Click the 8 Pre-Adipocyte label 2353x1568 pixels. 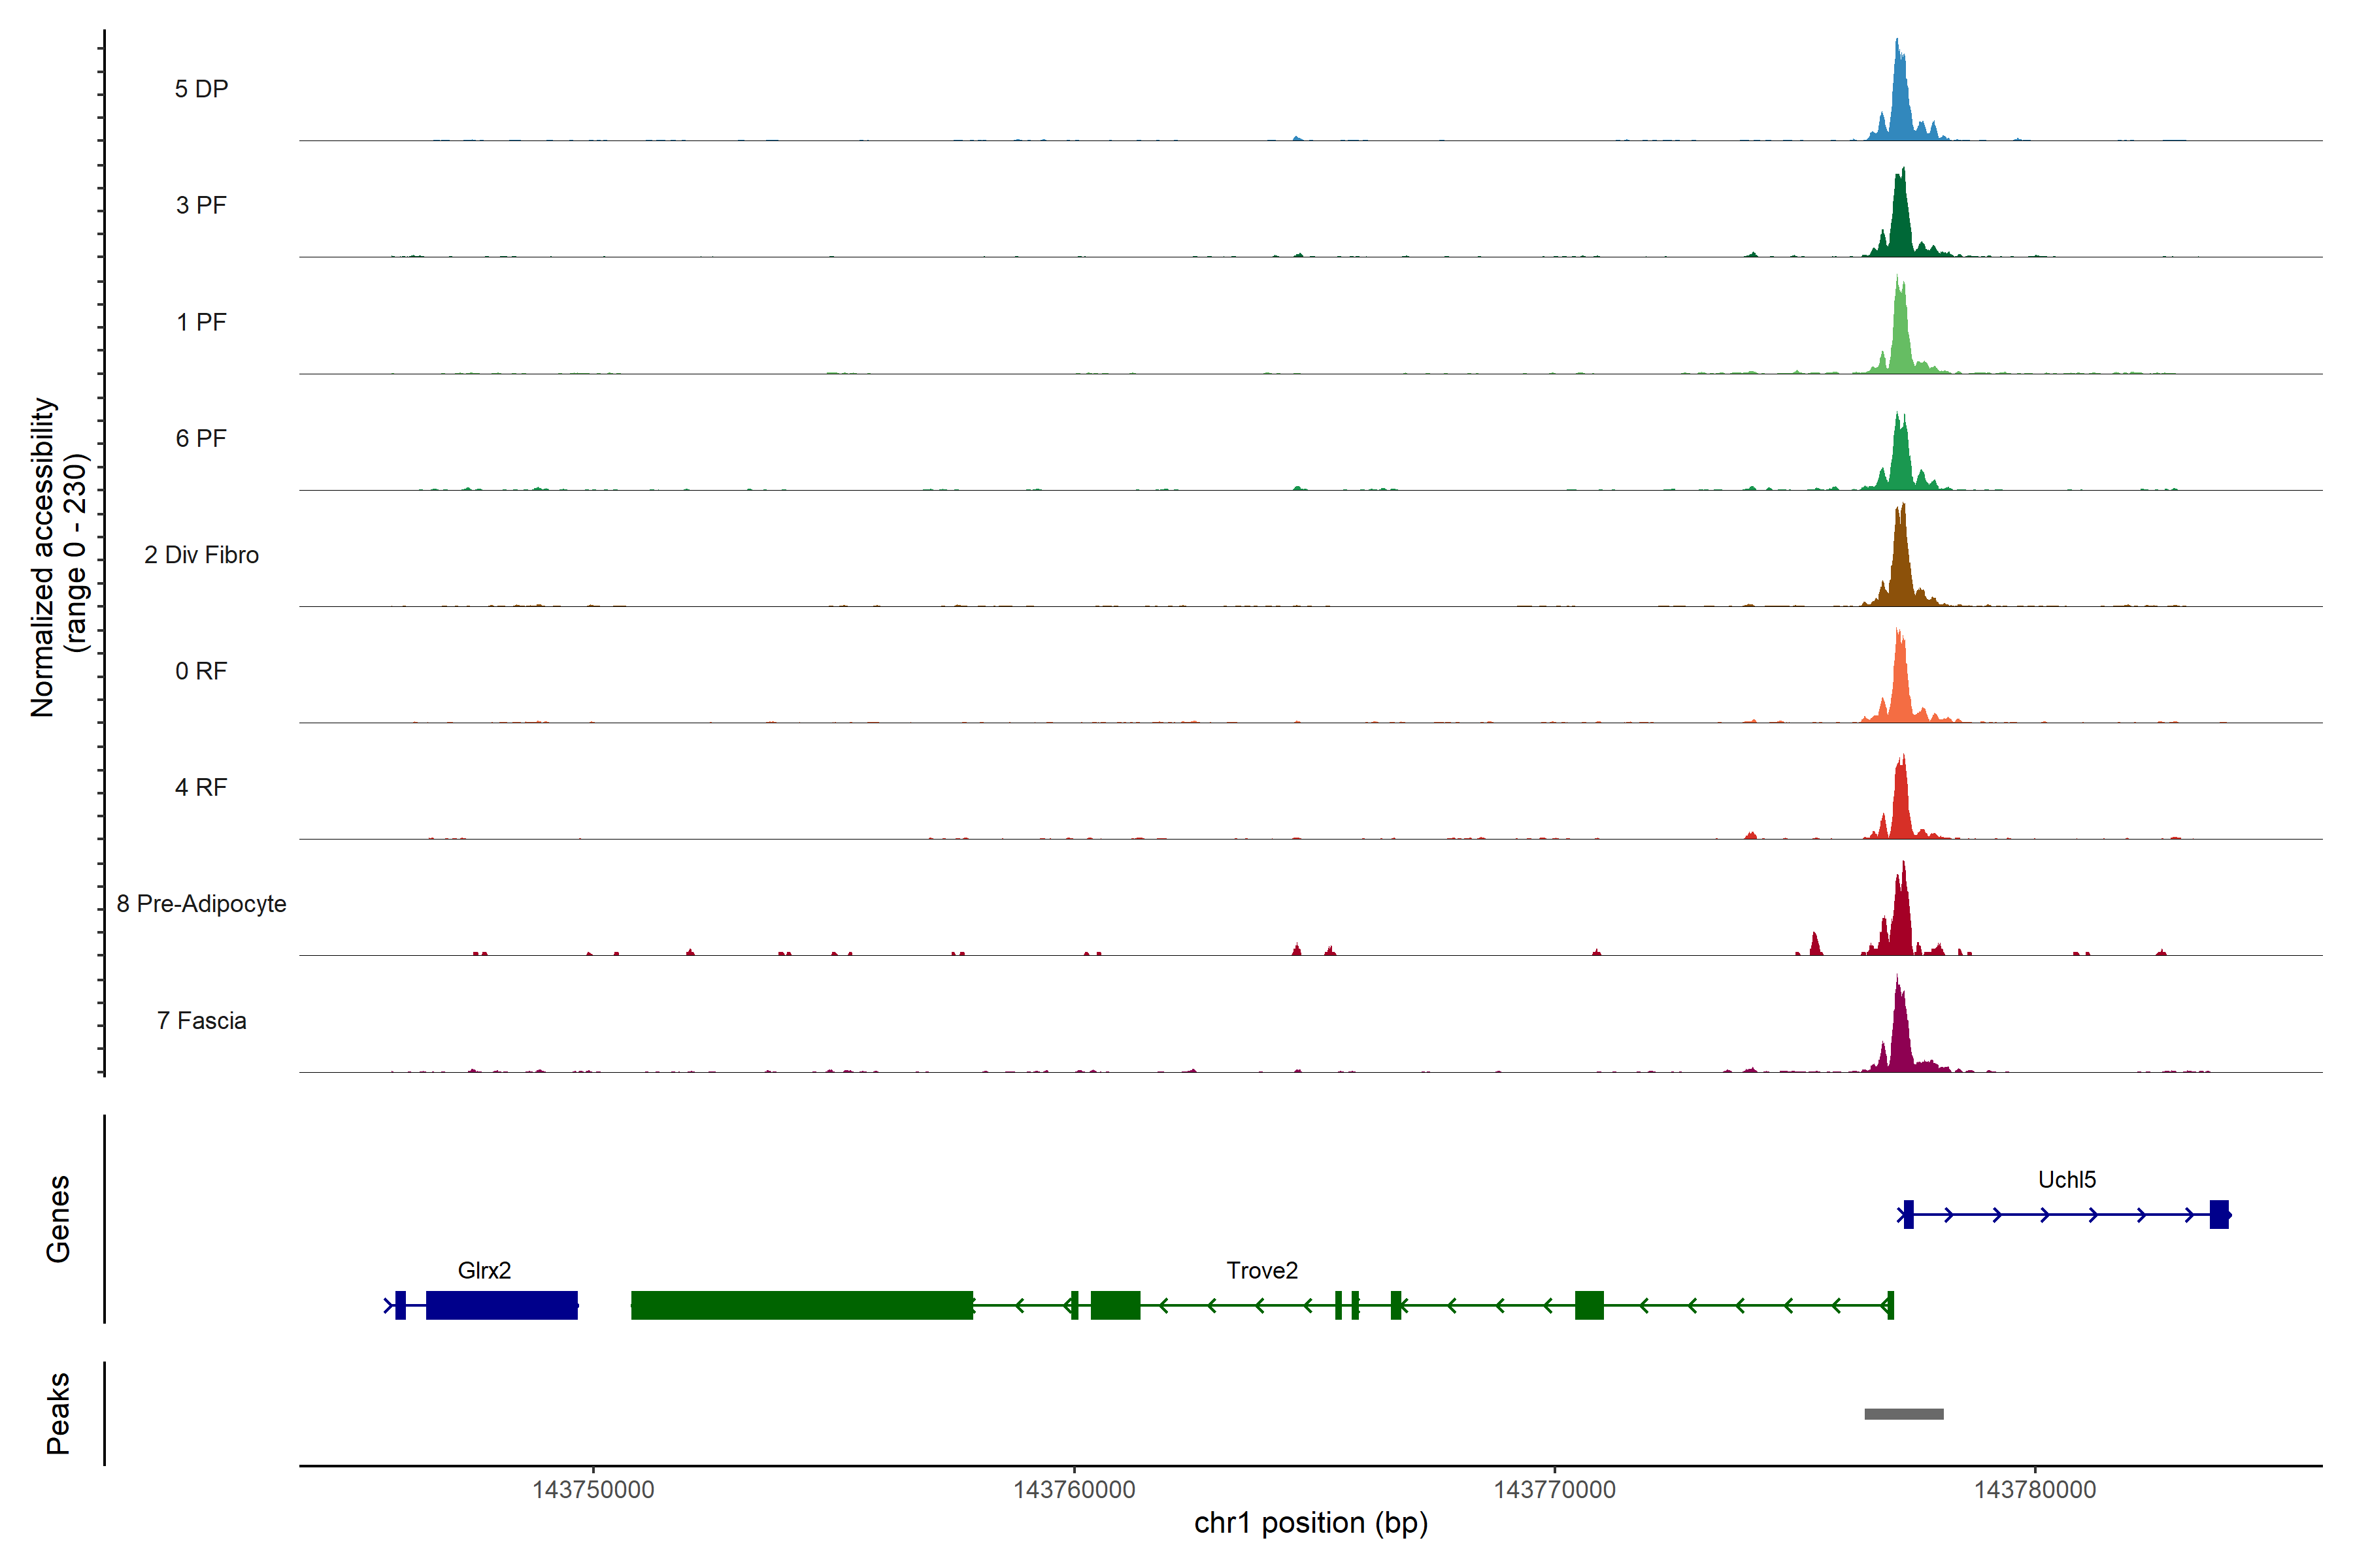201,904
